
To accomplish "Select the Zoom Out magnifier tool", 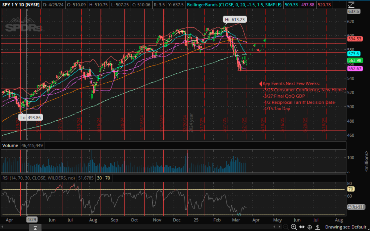I will pyautogui.click(x=286, y=227).
